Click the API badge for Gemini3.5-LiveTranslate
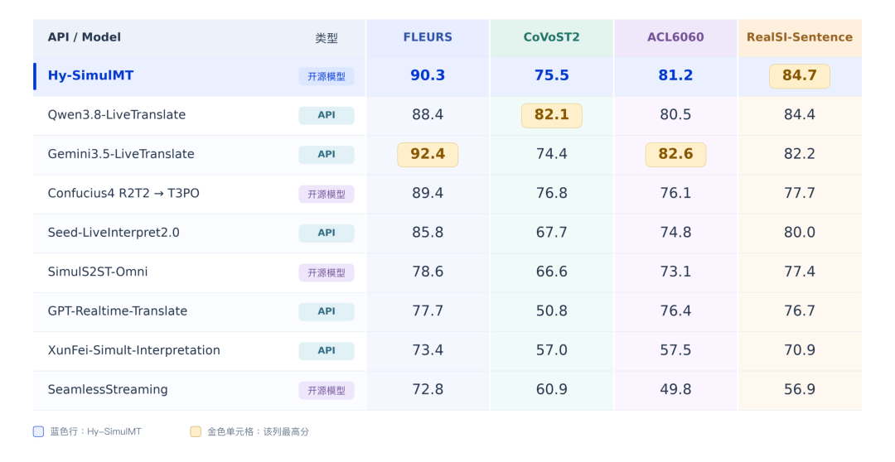 (x=327, y=155)
